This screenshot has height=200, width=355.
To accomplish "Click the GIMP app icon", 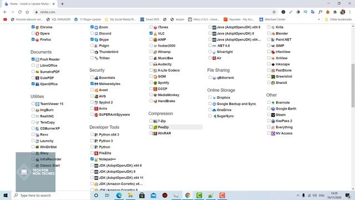I will [x=273, y=46].
